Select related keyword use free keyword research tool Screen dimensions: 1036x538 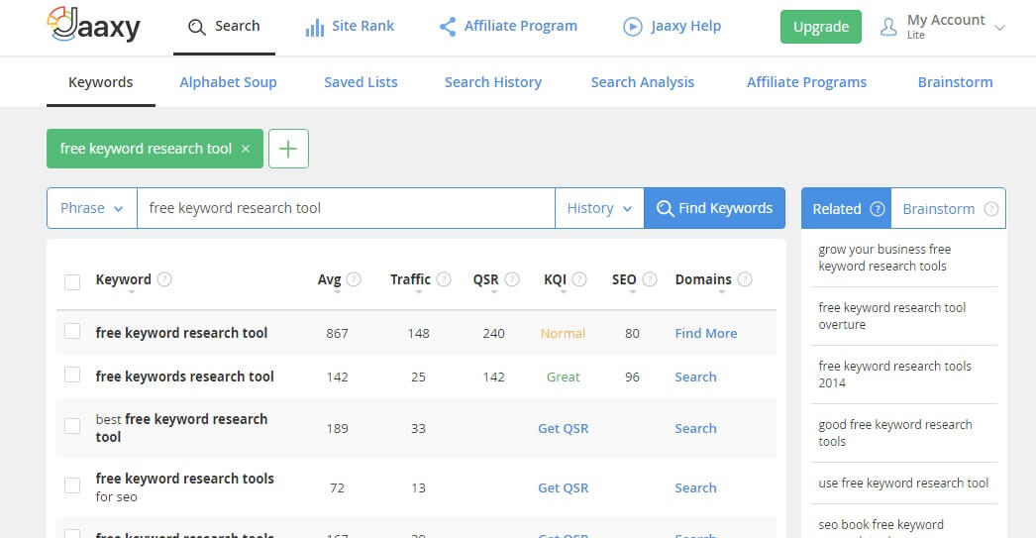(903, 484)
